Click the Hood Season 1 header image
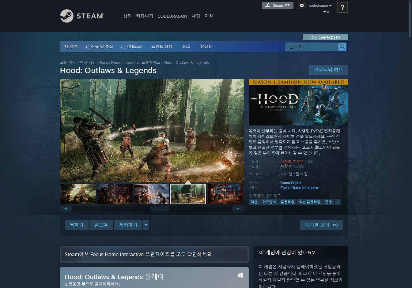Screen dimensions: 412x288 (298, 102)
